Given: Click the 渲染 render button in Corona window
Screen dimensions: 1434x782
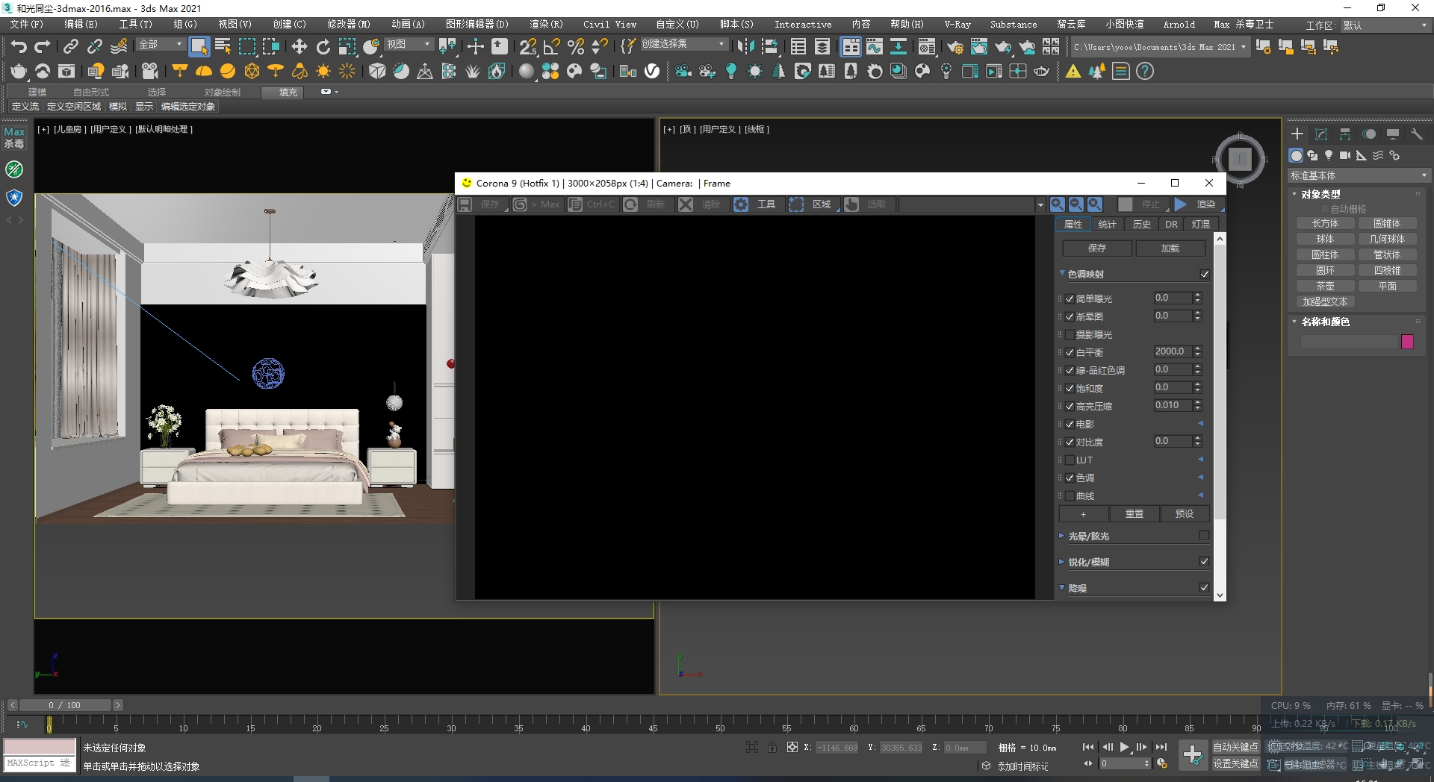Looking at the screenshot, I should tap(1197, 204).
